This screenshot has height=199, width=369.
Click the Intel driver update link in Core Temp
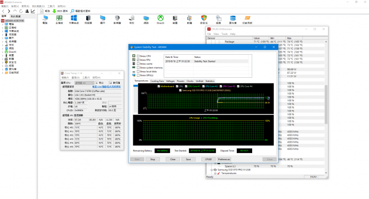pyautogui.click(x=107, y=87)
